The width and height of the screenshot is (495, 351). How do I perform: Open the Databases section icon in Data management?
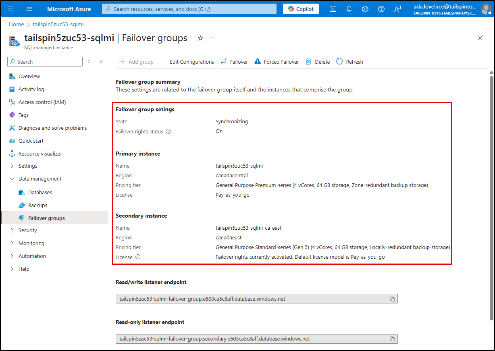click(x=21, y=192)
